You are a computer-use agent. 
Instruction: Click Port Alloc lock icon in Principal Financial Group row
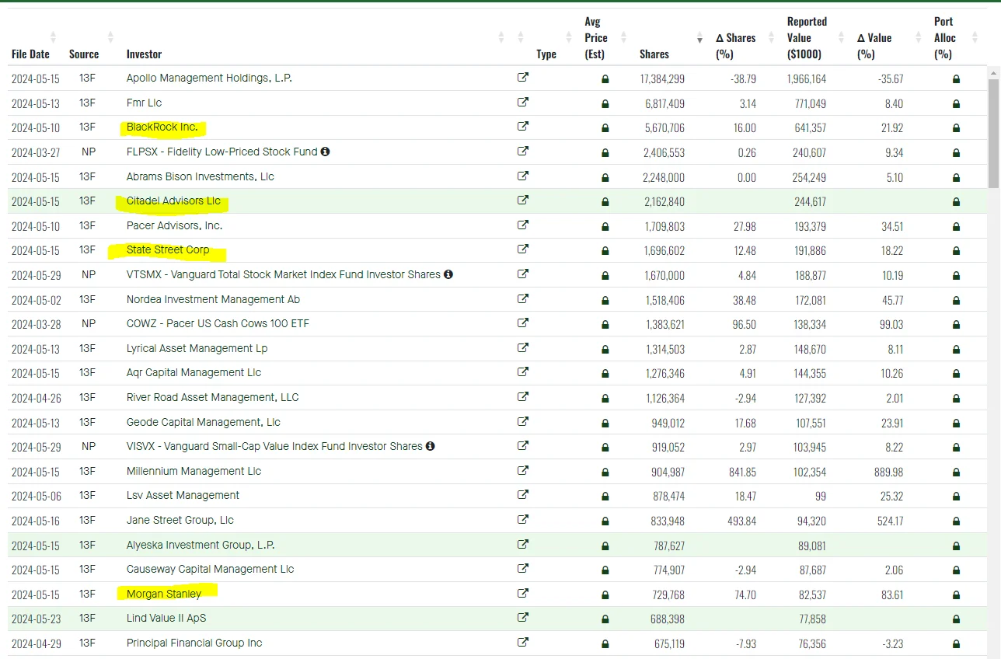click(x=956, y=643)
